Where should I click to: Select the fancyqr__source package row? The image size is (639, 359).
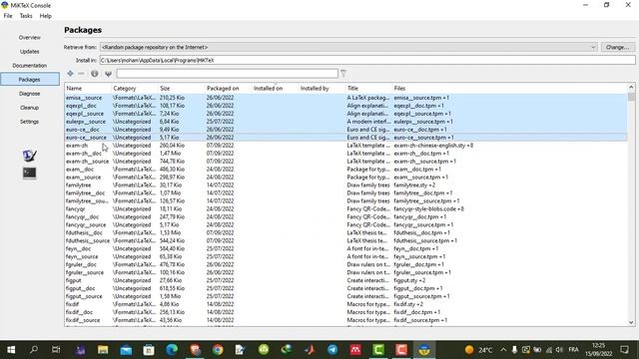346,224
